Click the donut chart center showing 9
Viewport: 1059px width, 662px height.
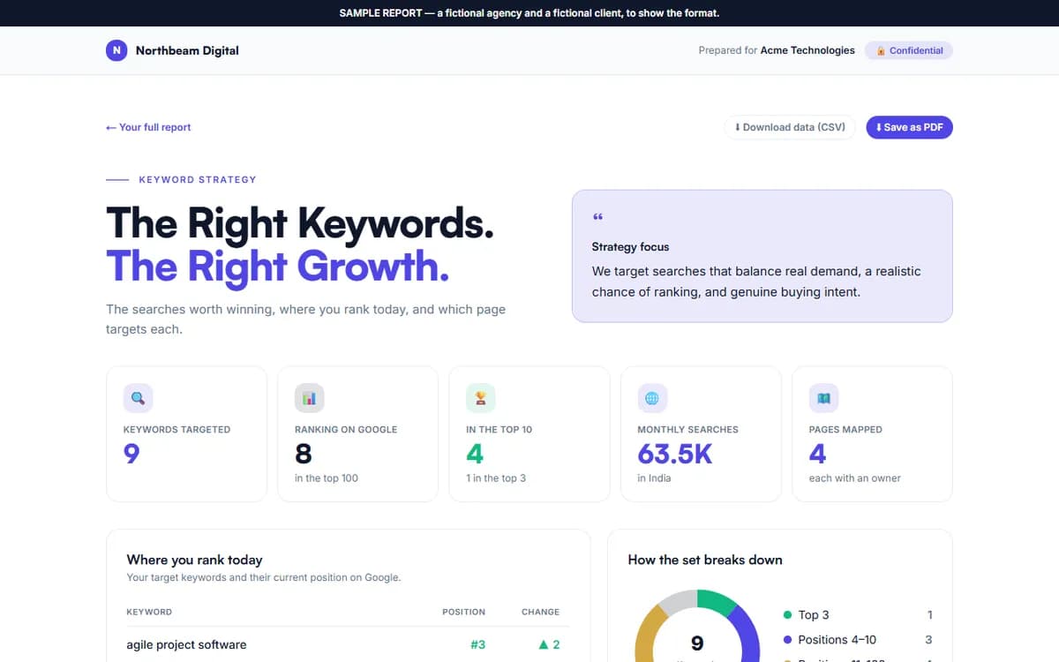point(697,643)
